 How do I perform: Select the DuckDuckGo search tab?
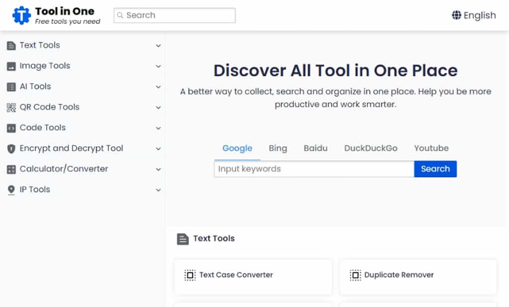pos(371,148)
